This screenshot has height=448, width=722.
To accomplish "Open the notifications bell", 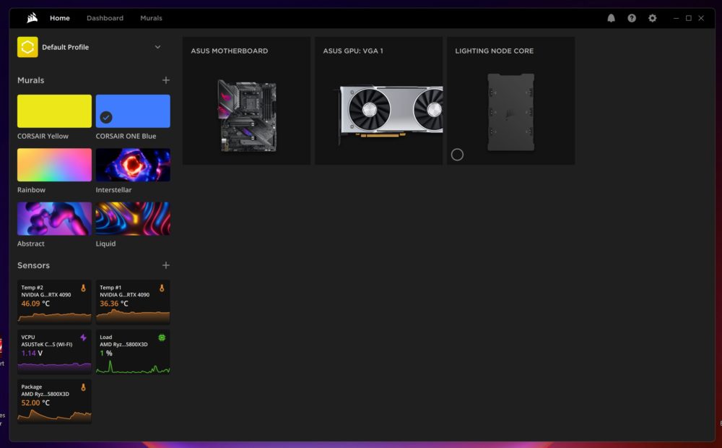I will [611, 18].
